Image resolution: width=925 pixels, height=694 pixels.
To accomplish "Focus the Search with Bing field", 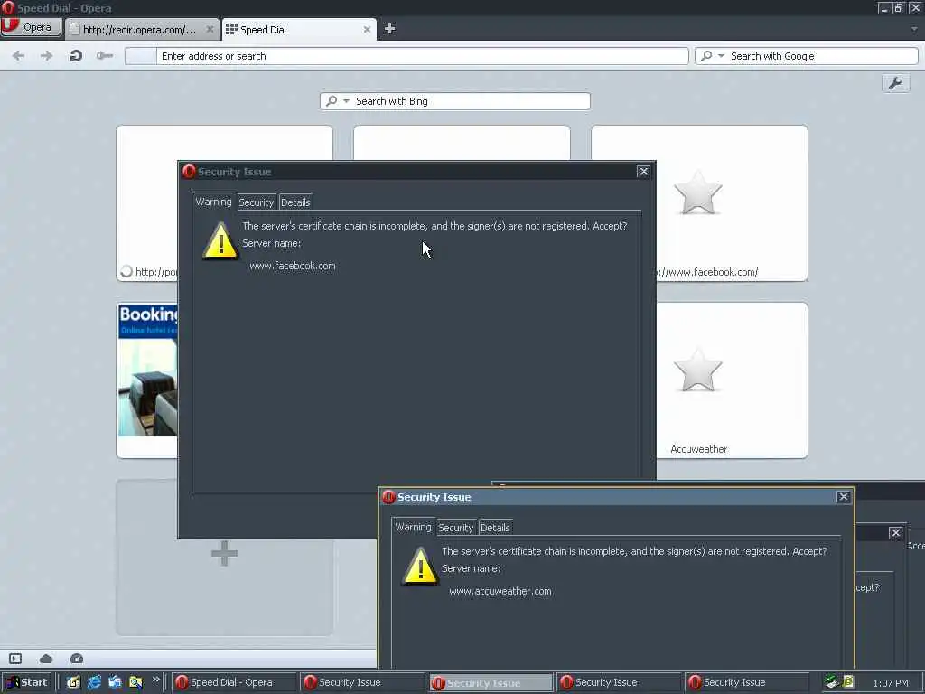I will pos(455,101).
